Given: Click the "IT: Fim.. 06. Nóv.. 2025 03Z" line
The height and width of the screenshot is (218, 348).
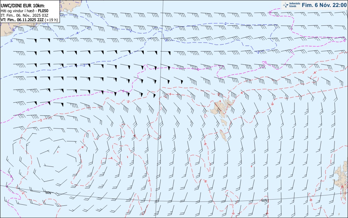Looking at the screenshot, I should (x=24, y=15).
